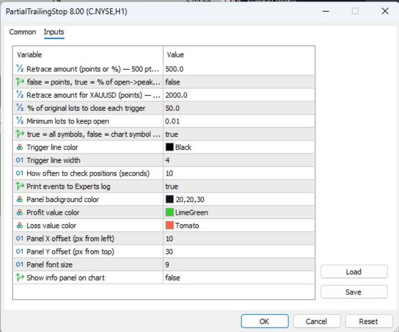Click the dark 20,20,30 panel background swatch
The height and width of the screenshot is (332, 399).
[x=169, y=199]
